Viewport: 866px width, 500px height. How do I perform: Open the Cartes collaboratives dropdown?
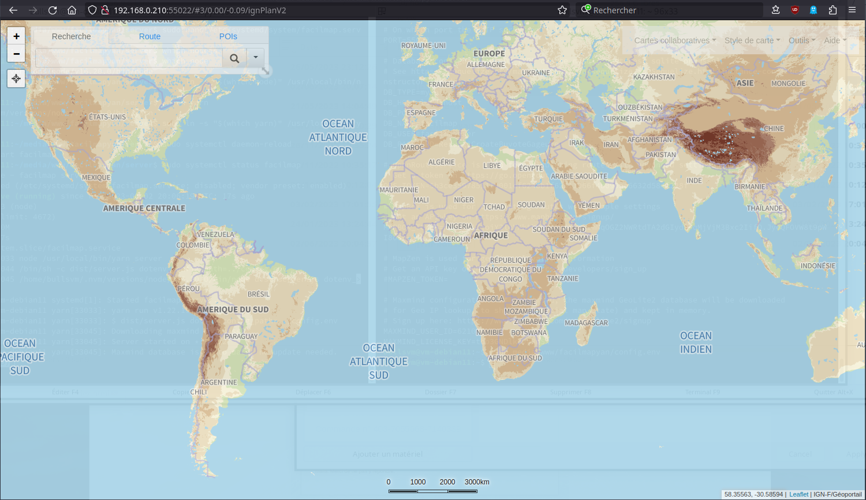tap(674, 40)
